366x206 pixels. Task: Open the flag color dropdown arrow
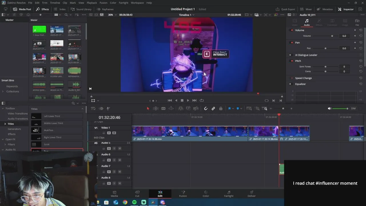tap(233, 108)
